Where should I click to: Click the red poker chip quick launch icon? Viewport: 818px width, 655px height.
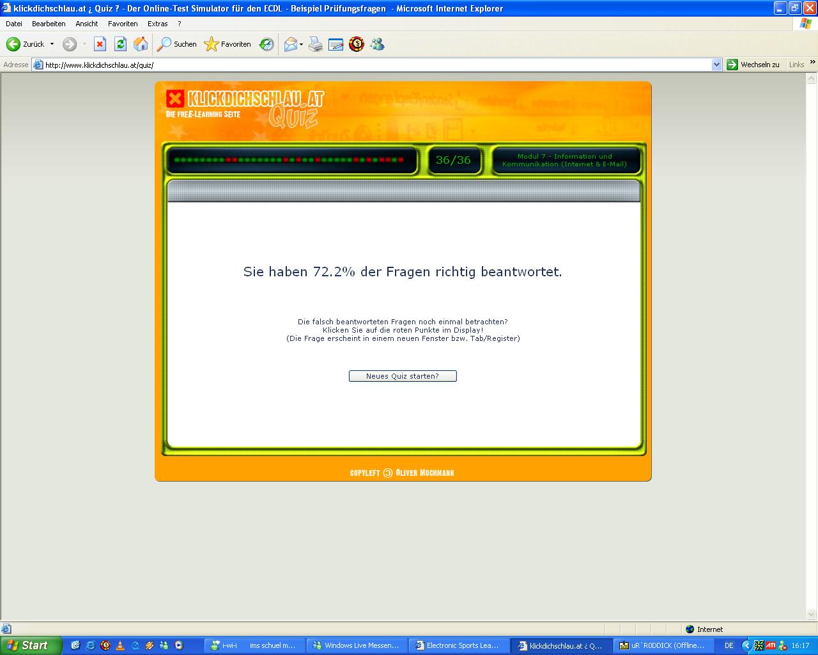click(105, 645)
